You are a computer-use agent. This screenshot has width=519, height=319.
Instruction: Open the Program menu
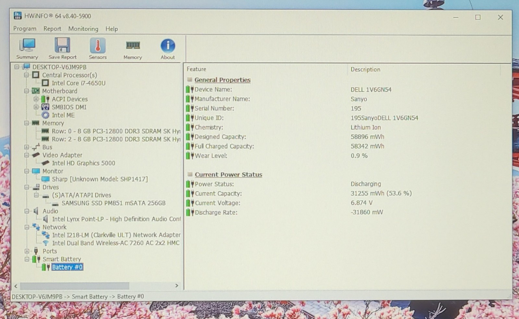[x=25, y=29]
